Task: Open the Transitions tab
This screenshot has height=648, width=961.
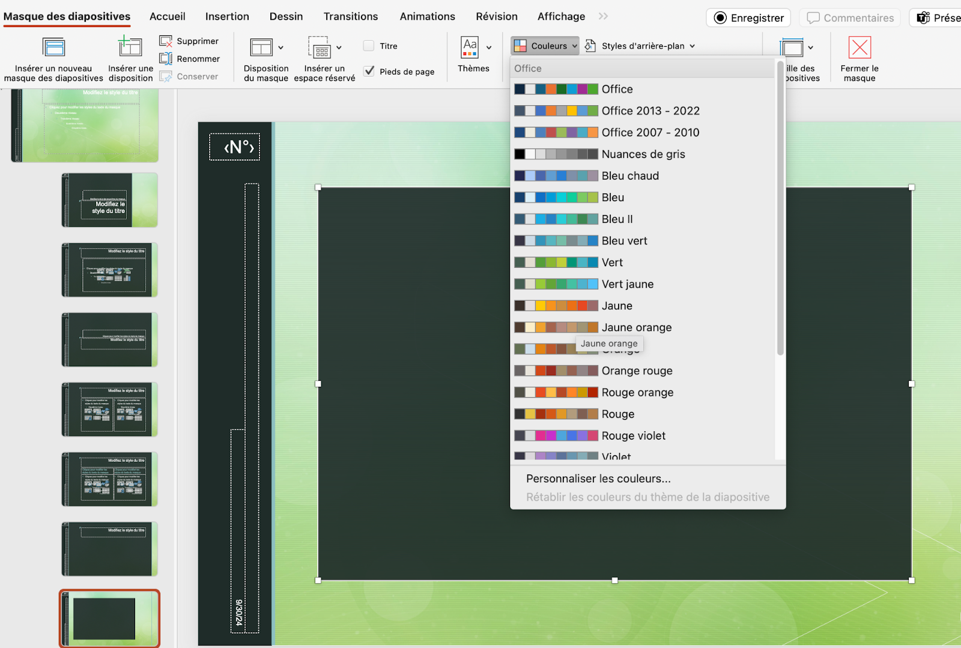Action: click(x=351, y=16)
